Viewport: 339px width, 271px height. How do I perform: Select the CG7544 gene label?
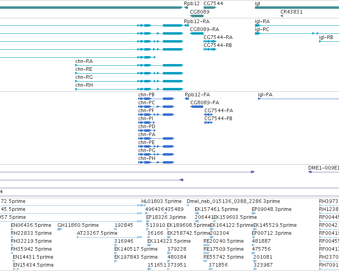(213, 4)
